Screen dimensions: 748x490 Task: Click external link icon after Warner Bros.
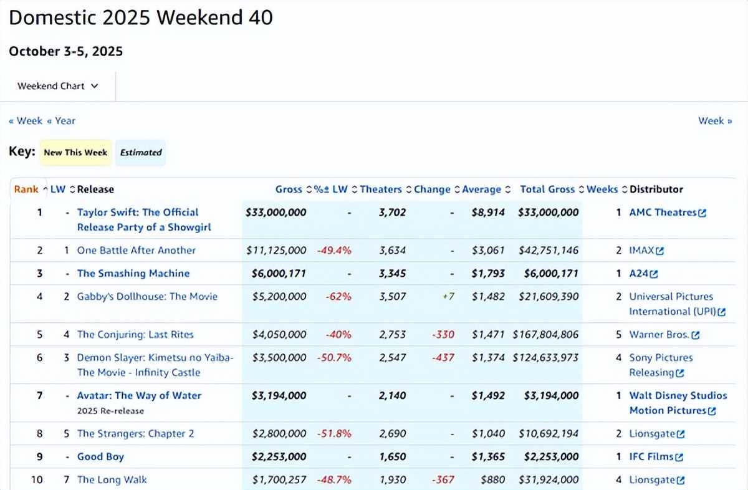tap(696, 335)
